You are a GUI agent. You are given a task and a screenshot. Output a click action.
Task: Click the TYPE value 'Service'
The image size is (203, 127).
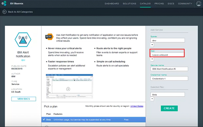pos(15,84)
